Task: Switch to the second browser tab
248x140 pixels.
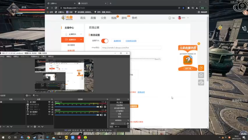Action: 92,3
